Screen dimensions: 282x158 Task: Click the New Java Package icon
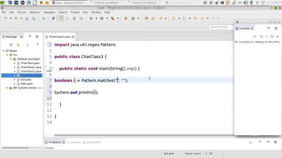pyautogui.click(x=126, y=18)
